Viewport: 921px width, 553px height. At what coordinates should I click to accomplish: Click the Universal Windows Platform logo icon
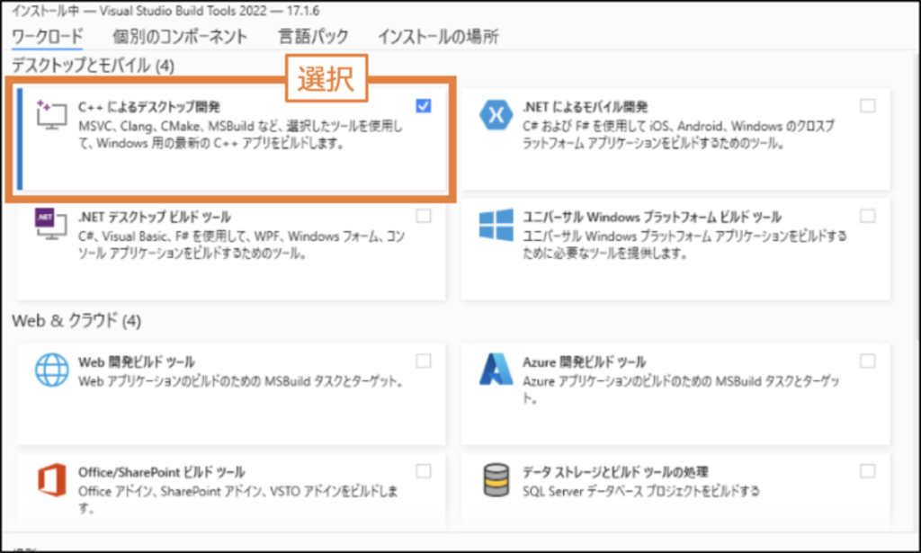pos(496,225)
